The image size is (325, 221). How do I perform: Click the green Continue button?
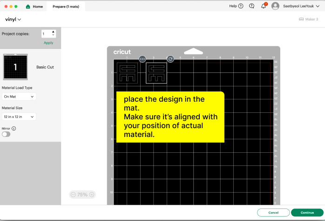click(x=307, y=213)
